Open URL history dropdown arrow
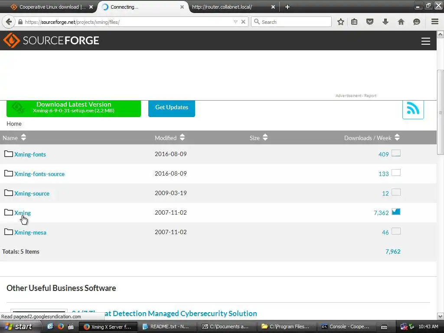The width and height of the screenshot is (444, 333). tap(235, 22)
